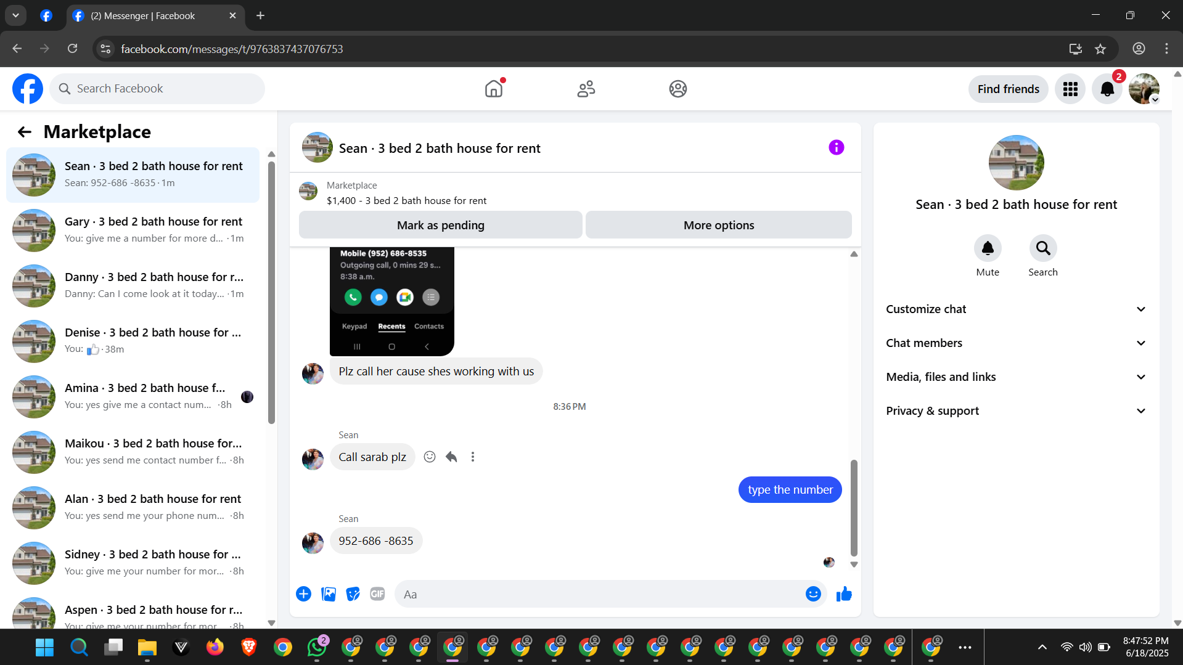Click the Mark as pending button

click(x=440, y=225)
